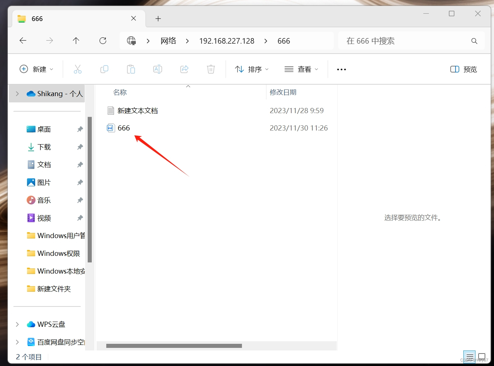The width and height of the screenshot is (494, 366).
Task: Sort by 修改日期 column header
Action: click(283, 92)
